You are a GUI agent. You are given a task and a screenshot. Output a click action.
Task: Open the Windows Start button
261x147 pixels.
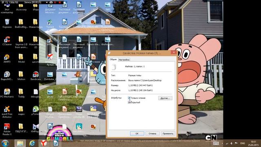[5, 143]
